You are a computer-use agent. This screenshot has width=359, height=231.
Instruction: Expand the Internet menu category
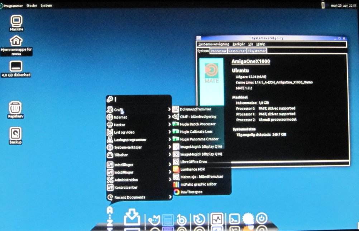[x=120, y=117]
